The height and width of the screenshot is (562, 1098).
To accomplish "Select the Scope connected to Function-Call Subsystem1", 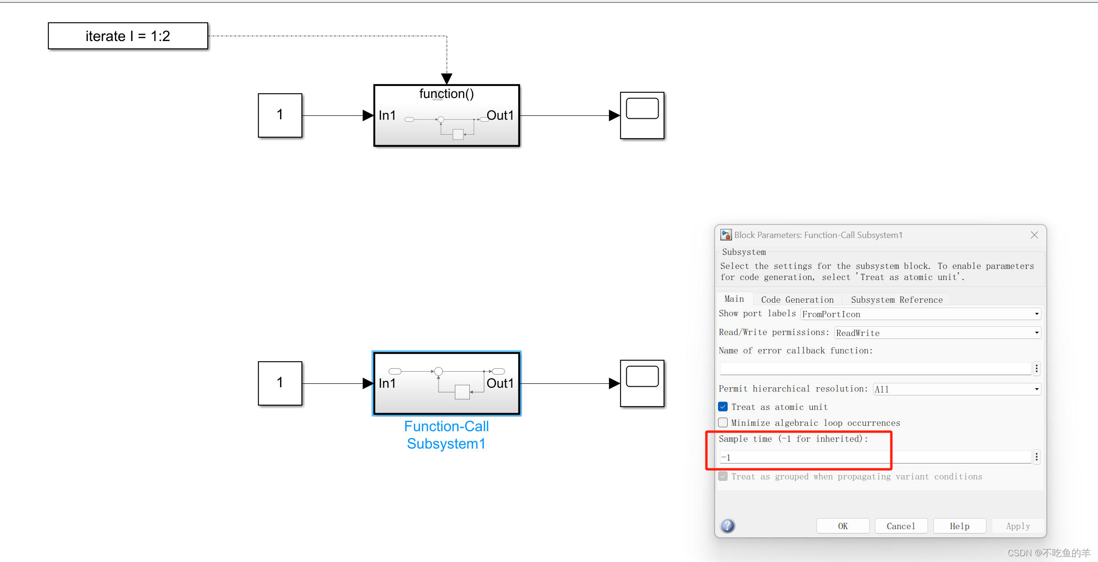I will point(642,383).
